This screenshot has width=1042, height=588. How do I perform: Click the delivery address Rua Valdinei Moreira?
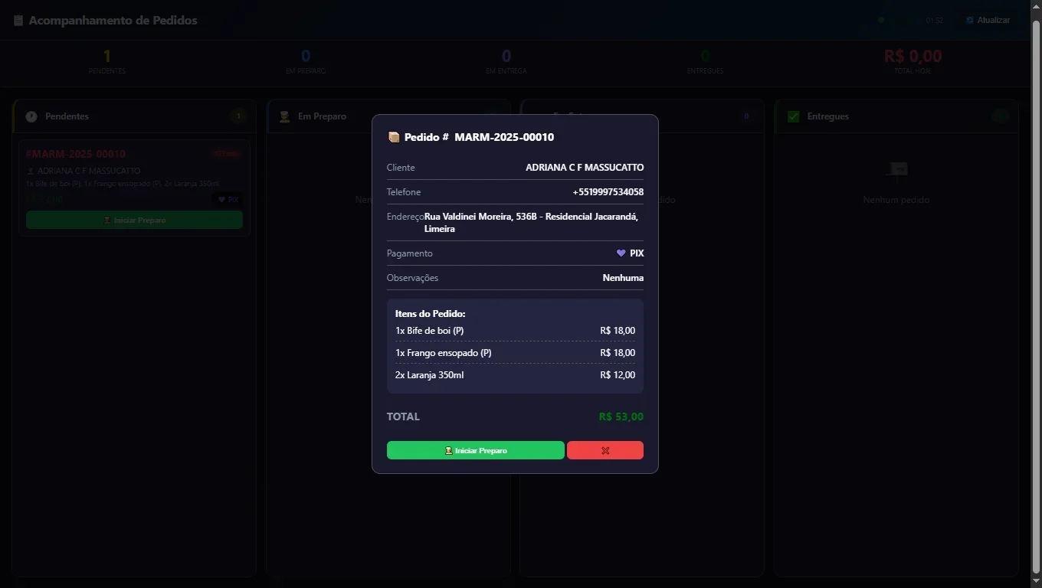(531, 223)
